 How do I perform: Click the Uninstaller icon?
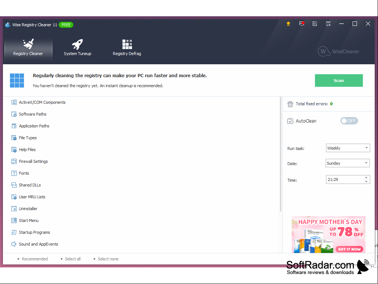pyautogui.click(x=14, y=209)
